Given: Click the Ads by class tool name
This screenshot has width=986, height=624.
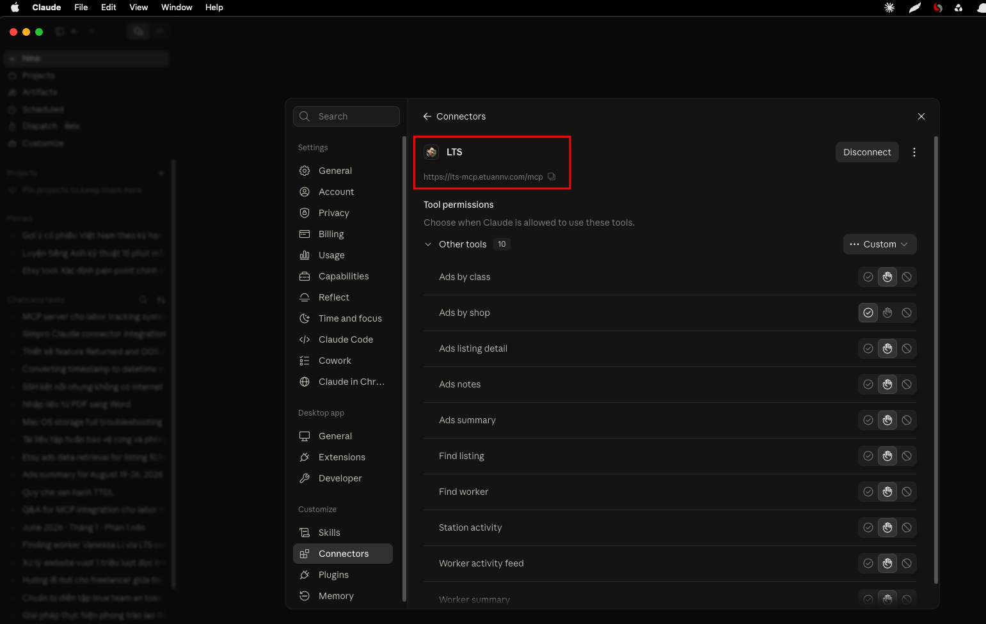Looking at the screenshot, I should pos(465,277).
